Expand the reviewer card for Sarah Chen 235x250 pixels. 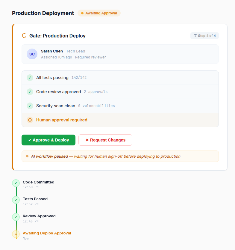click(120, 54)
